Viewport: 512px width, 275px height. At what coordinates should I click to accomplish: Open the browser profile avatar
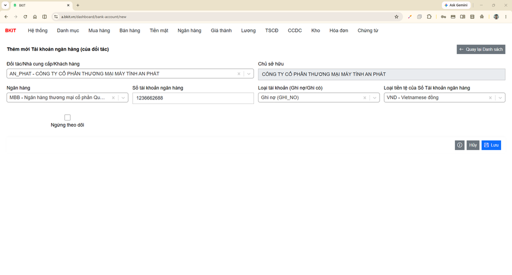click(x=496, y=16)
